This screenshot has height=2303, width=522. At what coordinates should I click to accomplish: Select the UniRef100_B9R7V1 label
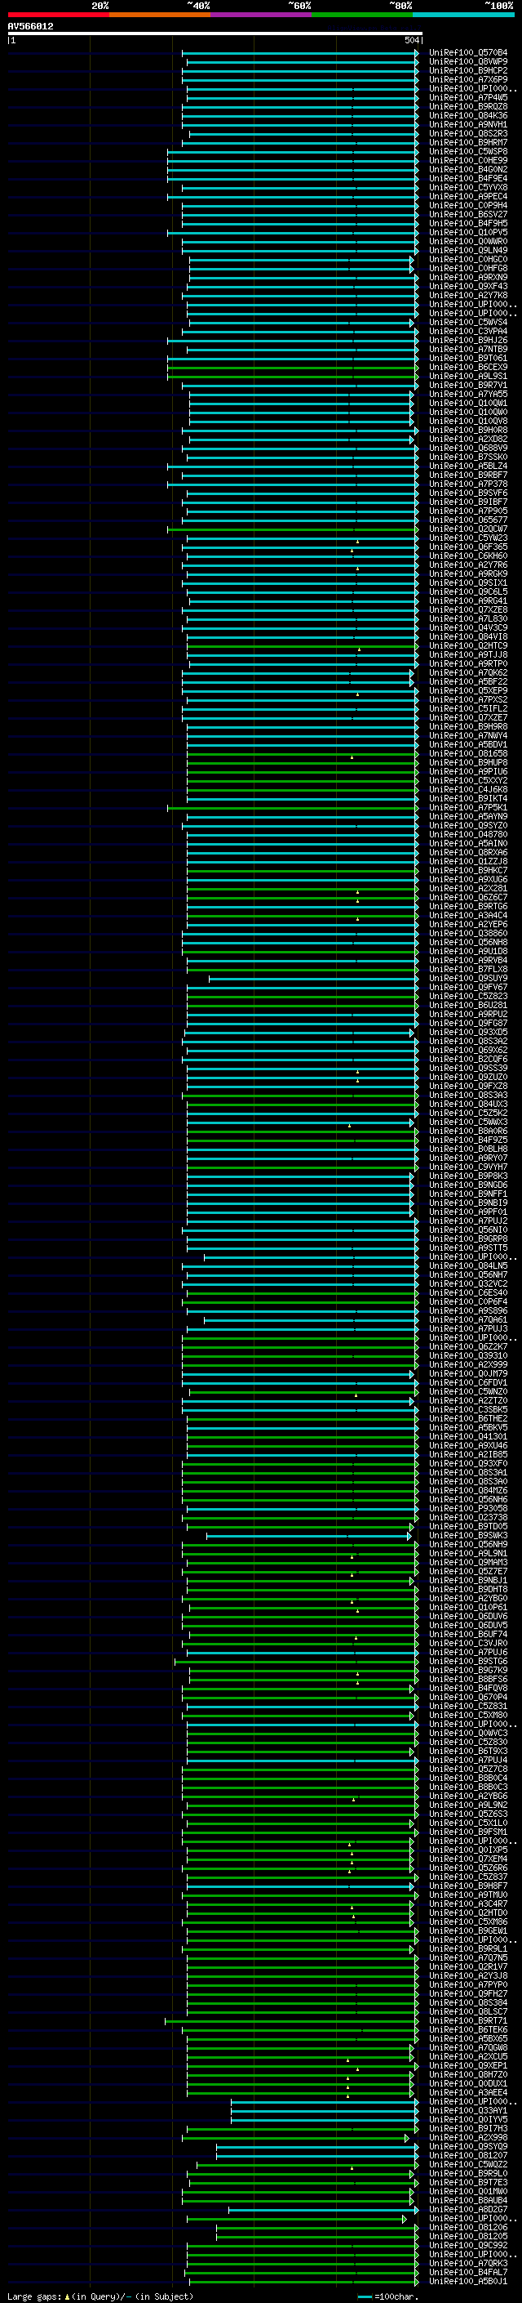pyautogui.click(x=468, y=386)
